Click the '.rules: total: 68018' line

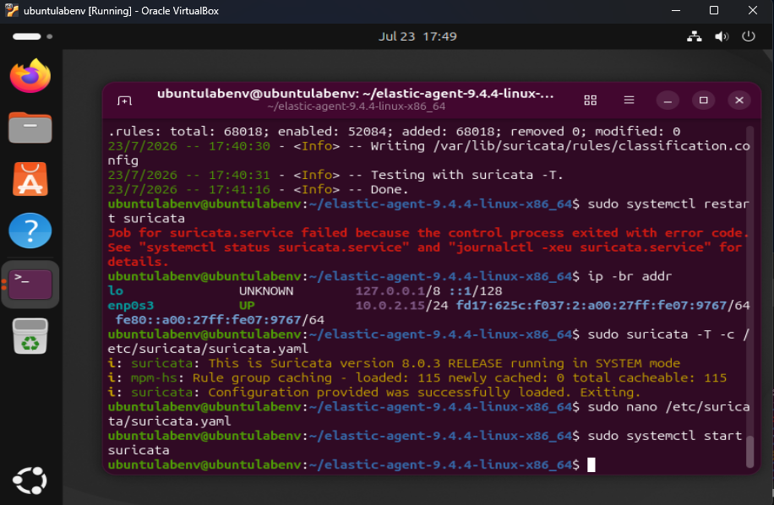(x=394, y=131)
